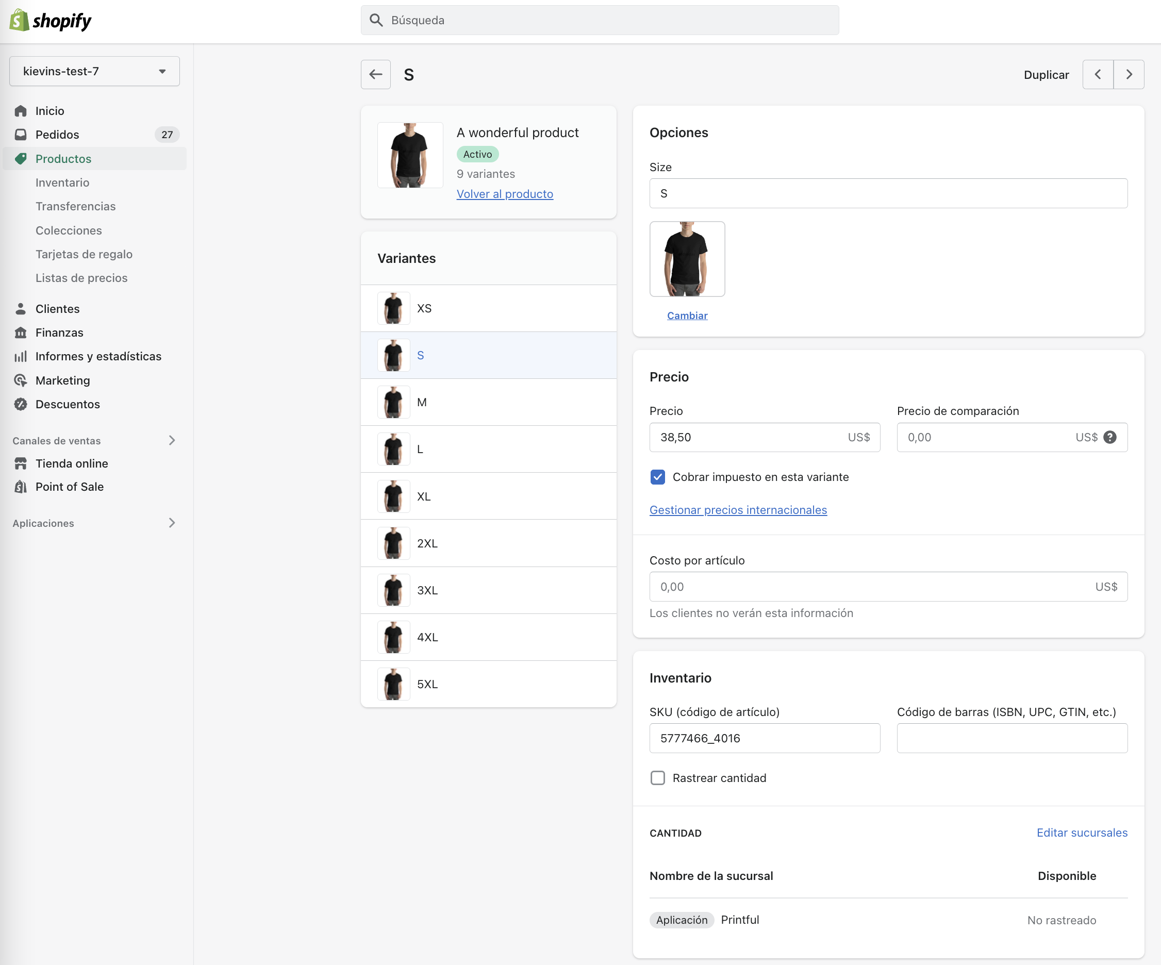Click the Informes y estadísticas chart icon
This screenshot has width=1161, height=965.
[x=21, y=357]
